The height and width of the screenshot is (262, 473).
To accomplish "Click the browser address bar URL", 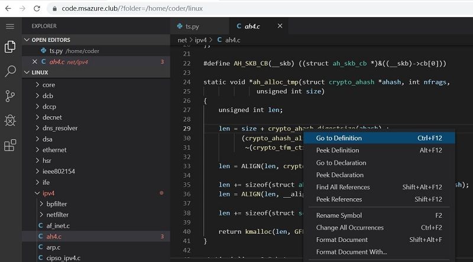I will point(132,8).
